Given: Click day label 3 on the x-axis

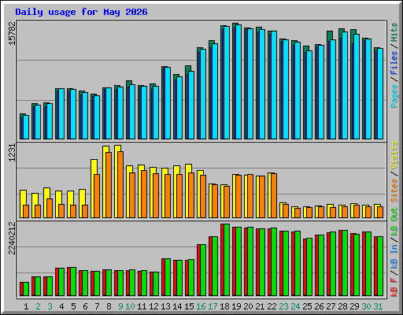Looking at the screenshot, I should pos(50,306).
